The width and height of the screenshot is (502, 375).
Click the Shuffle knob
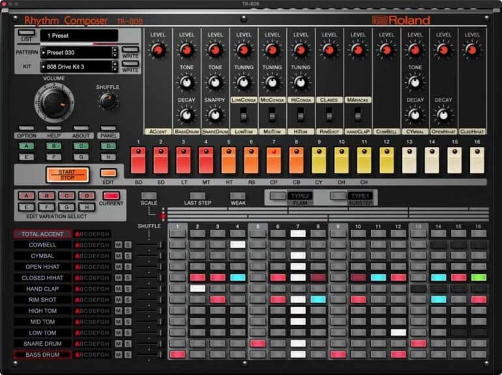tap(108, 101)
